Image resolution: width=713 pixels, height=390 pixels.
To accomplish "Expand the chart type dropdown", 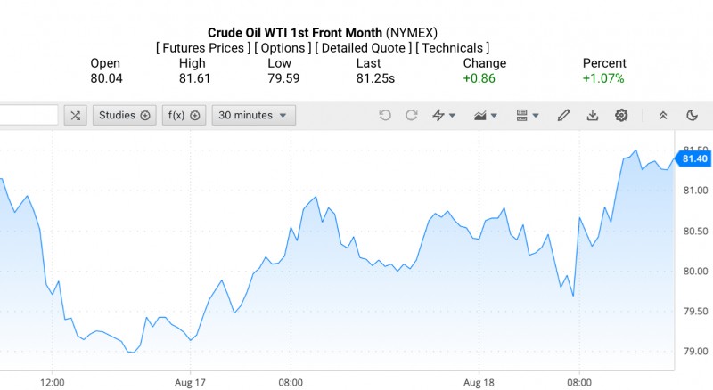I will click(x=487, y=115).
